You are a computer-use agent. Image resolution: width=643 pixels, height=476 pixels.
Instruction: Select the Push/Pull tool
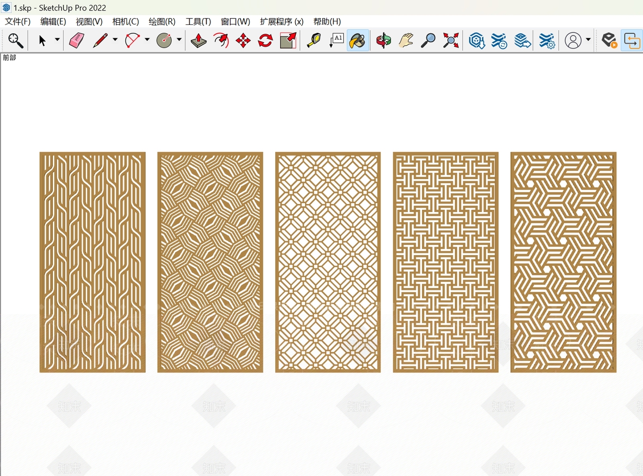199,41
